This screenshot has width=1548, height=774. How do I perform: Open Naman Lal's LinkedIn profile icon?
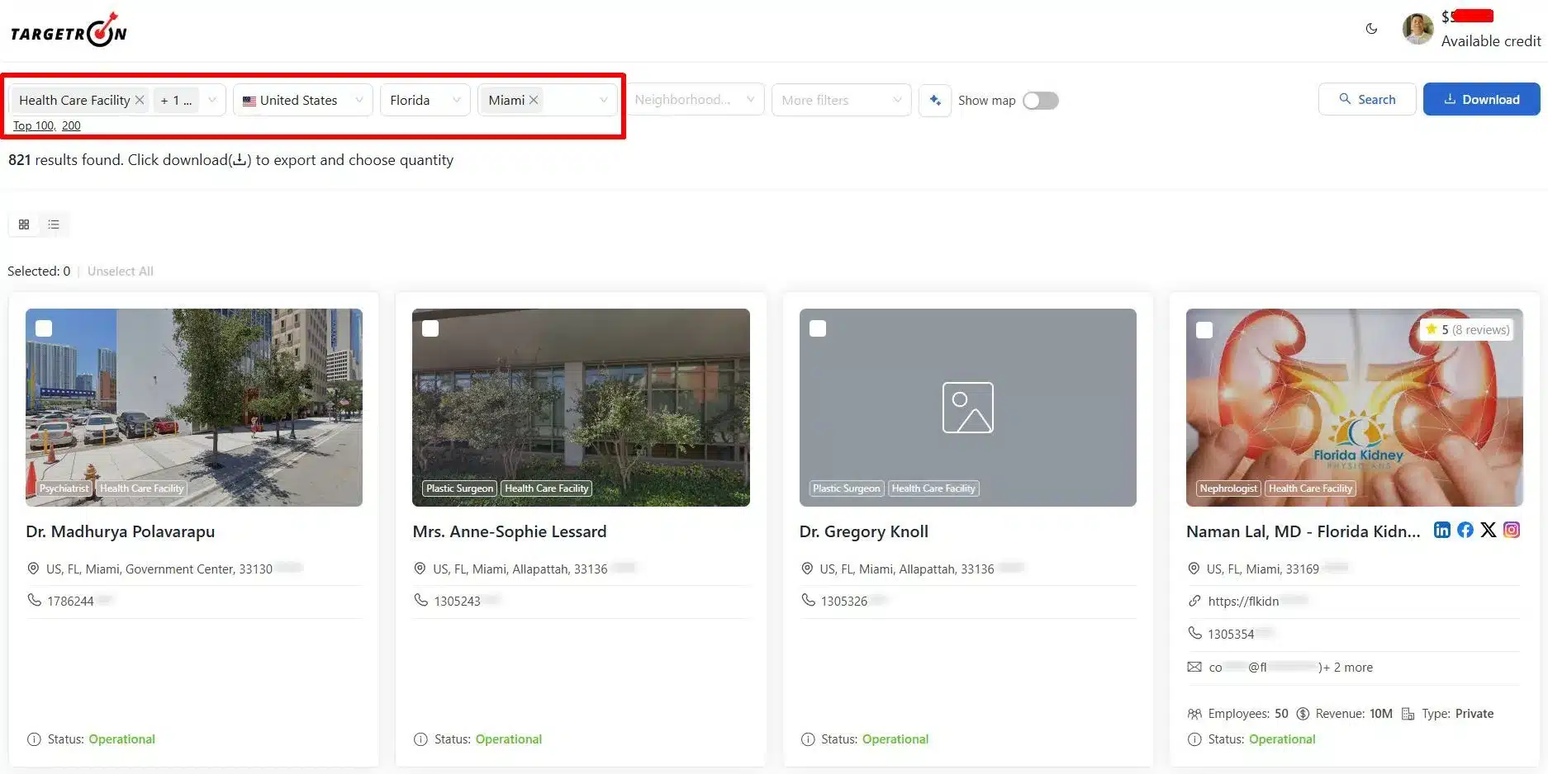coord(1442,530)
